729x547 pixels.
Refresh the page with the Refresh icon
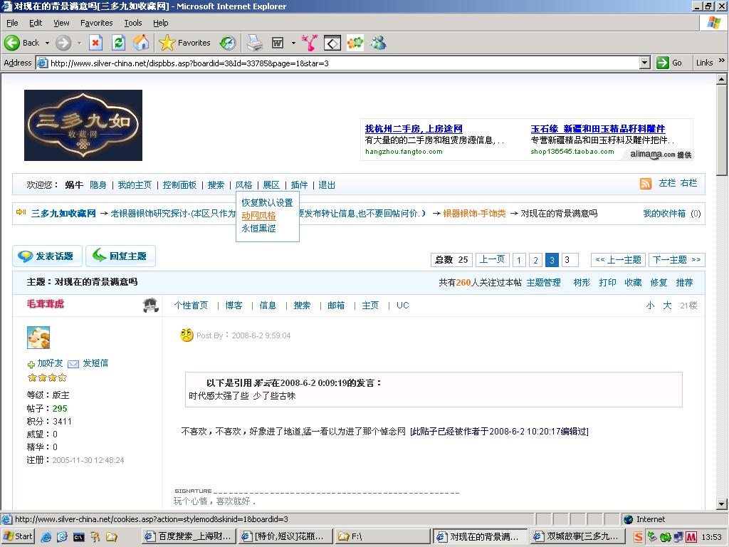[x=118, y=43]
